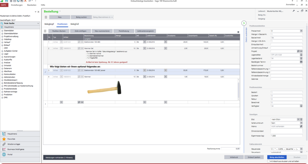
Task: Show info for Lagerplätze
Action: click(x=301, y=55)
